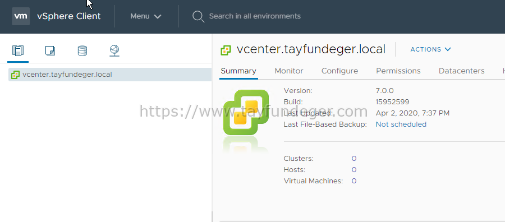505x222 pixels.
Task: Click the Version label
Action: pyautogui.click(x=298, y=91)
